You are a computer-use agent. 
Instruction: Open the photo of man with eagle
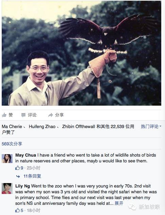point(81,53)
